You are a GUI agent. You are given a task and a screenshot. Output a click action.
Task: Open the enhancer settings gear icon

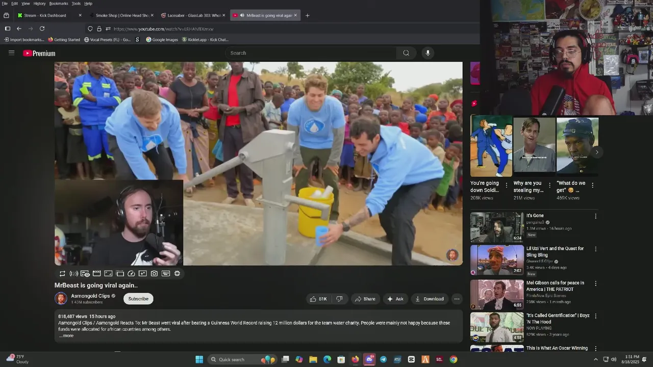pos(177,274)
